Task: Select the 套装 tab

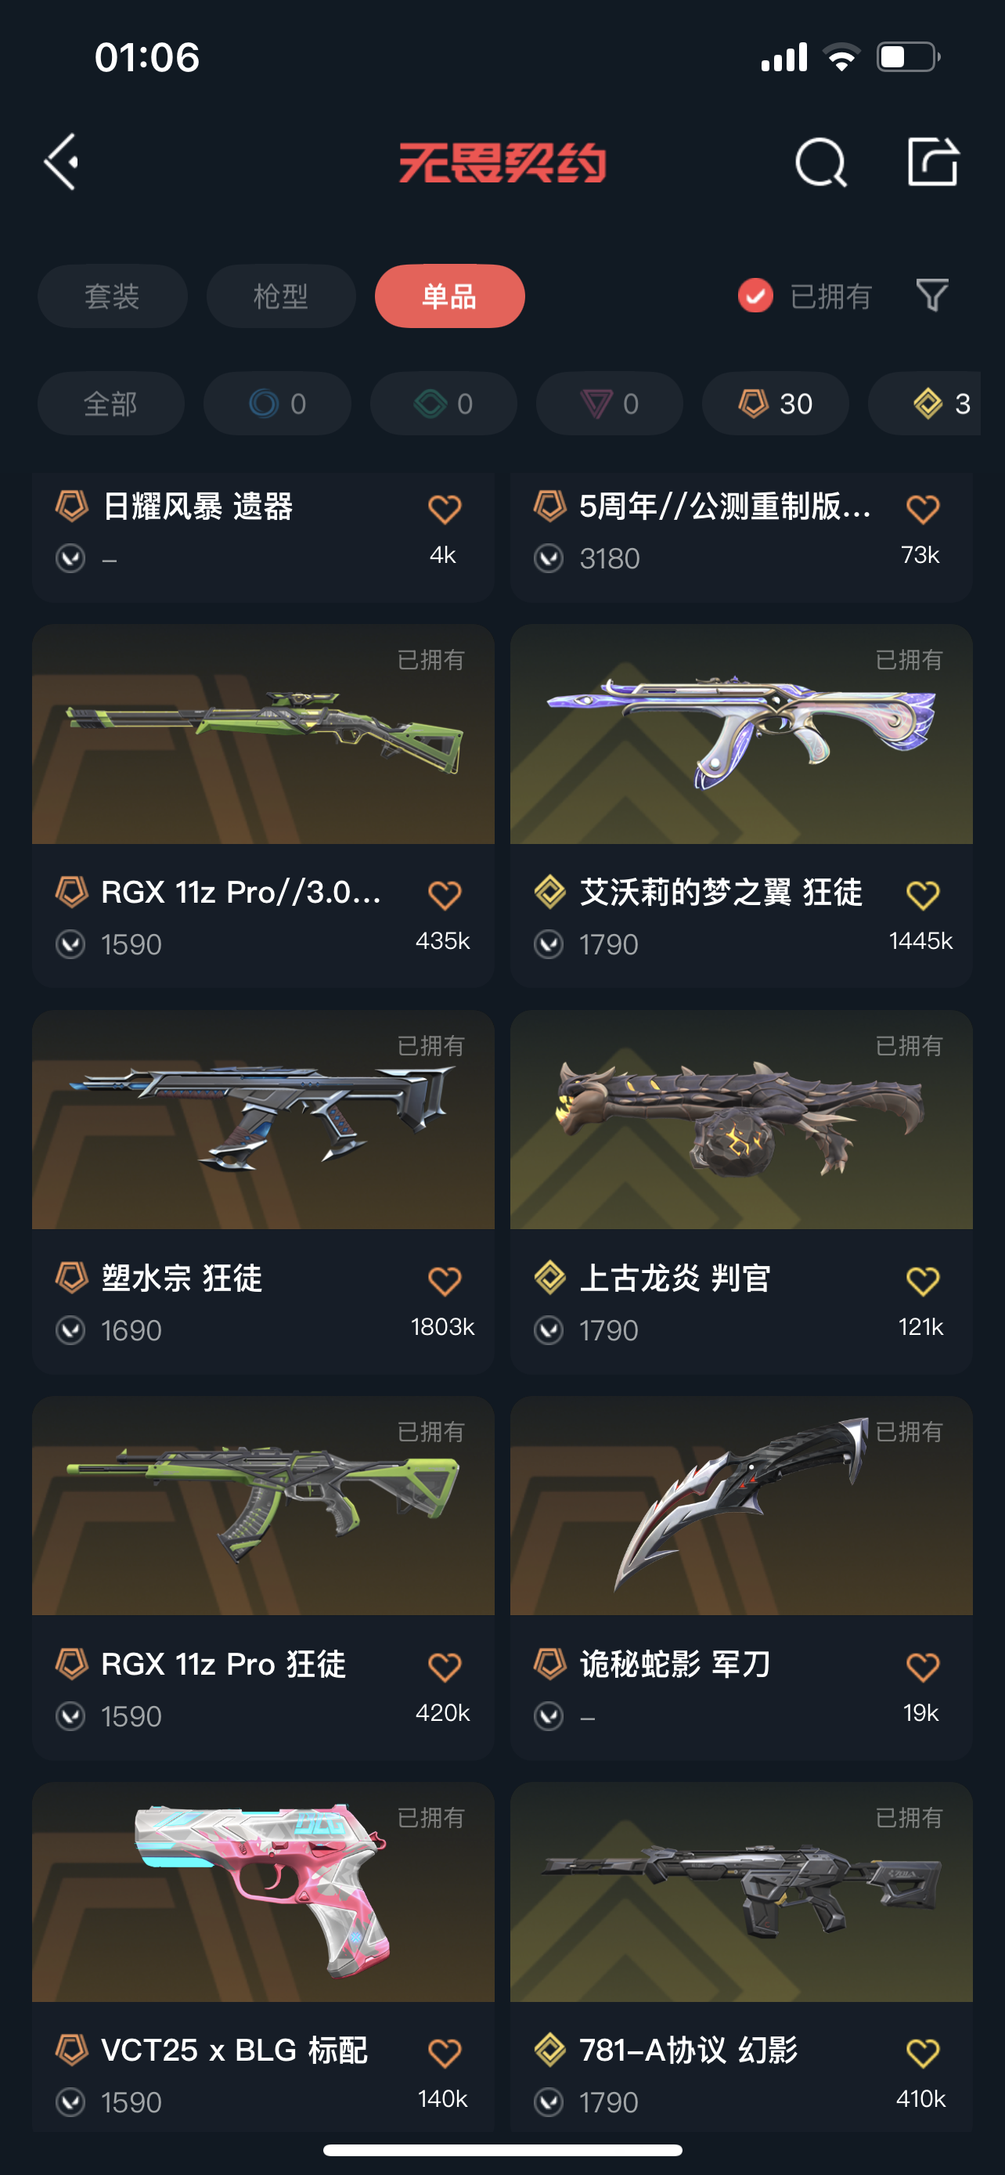Action: pos(112,297)
